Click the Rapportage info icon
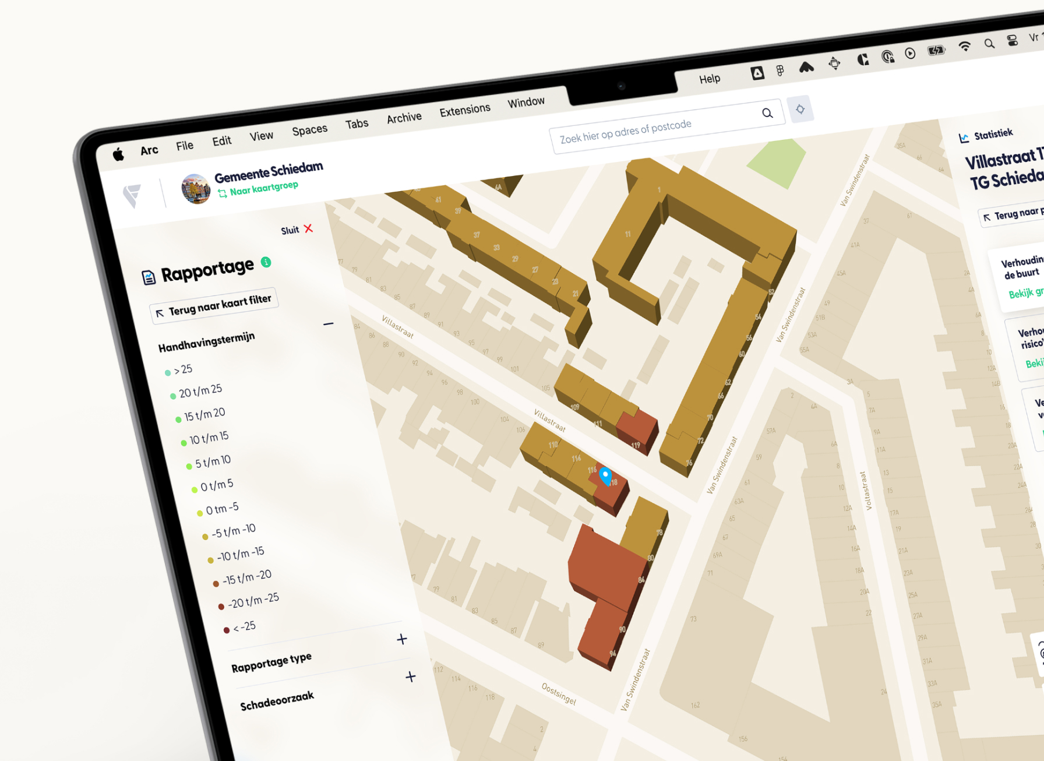This screenshot has width=1044, height=761. (266, 263)
